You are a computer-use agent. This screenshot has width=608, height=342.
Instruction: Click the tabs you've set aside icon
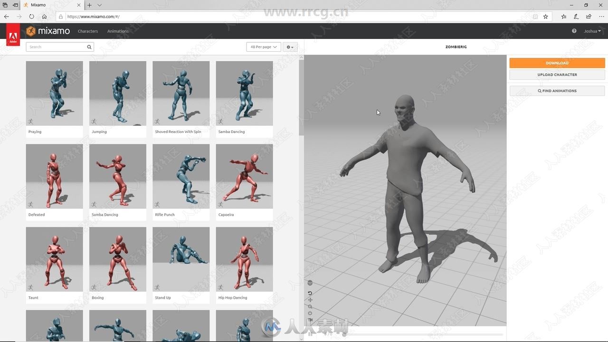[x=5, y=5]
